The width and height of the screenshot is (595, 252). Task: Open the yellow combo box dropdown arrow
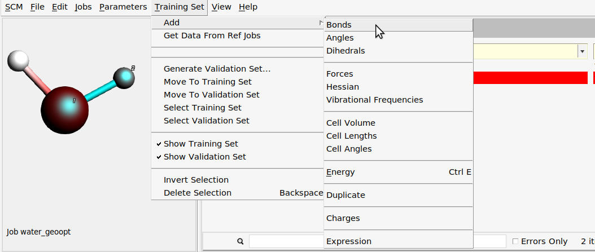tap(581, 51)
